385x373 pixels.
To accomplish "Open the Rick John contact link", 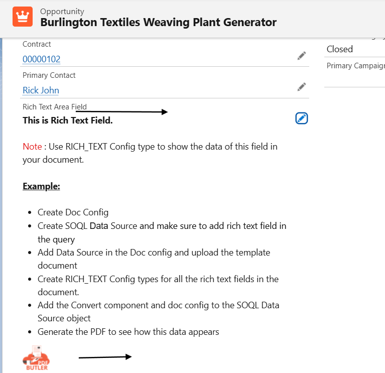I will (x=41, y=90).
